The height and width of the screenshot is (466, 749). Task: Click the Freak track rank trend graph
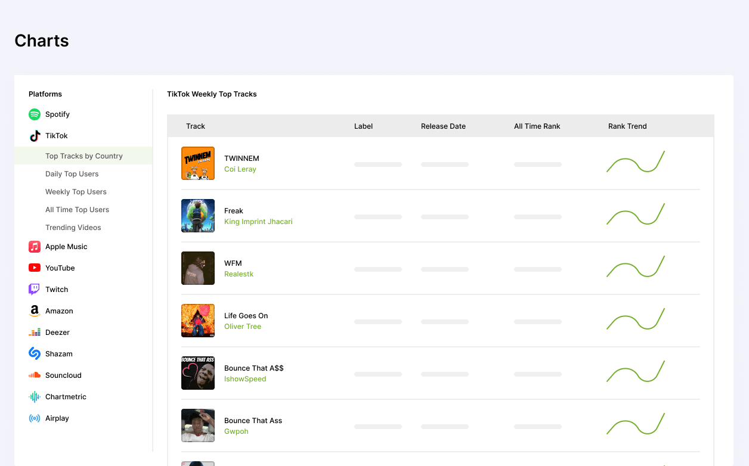coord(636,215)
